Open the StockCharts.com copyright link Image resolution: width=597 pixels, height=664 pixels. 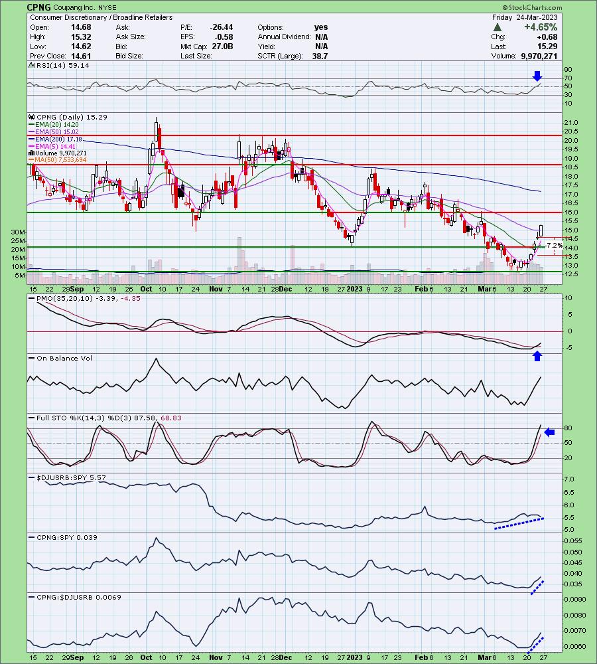(532, 7)
